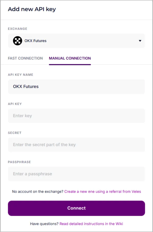Expand the exchange dropdown arrow

(140, 41)
